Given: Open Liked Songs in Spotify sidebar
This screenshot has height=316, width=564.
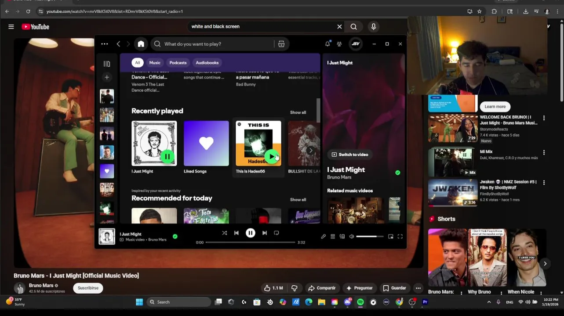Looking at the screenshot, I should tap(107, 171).
